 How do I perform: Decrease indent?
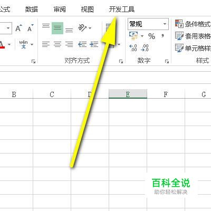tap(82, 44)
